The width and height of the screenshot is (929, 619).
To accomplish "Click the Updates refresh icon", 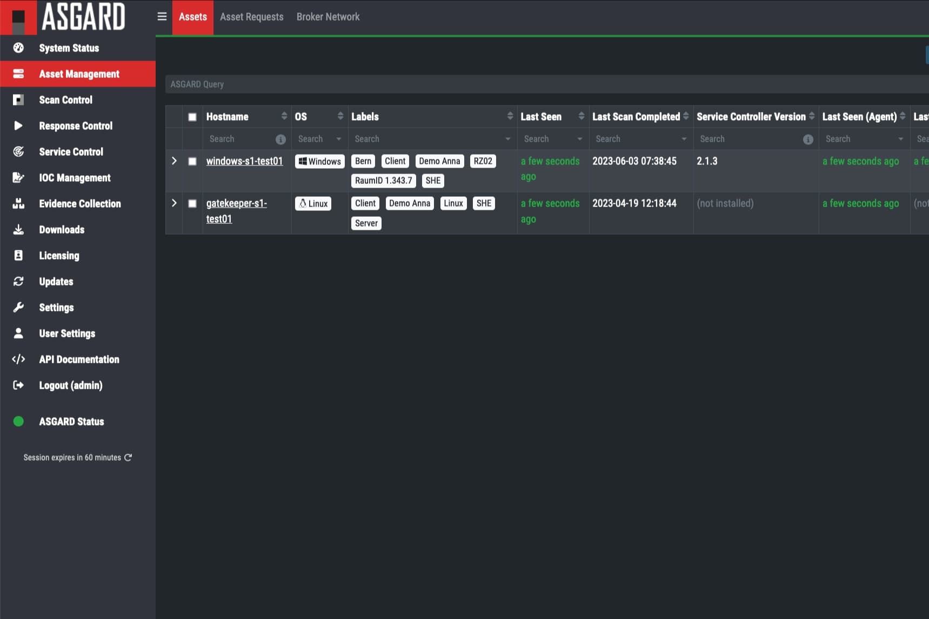I will [x=18, y=281].
